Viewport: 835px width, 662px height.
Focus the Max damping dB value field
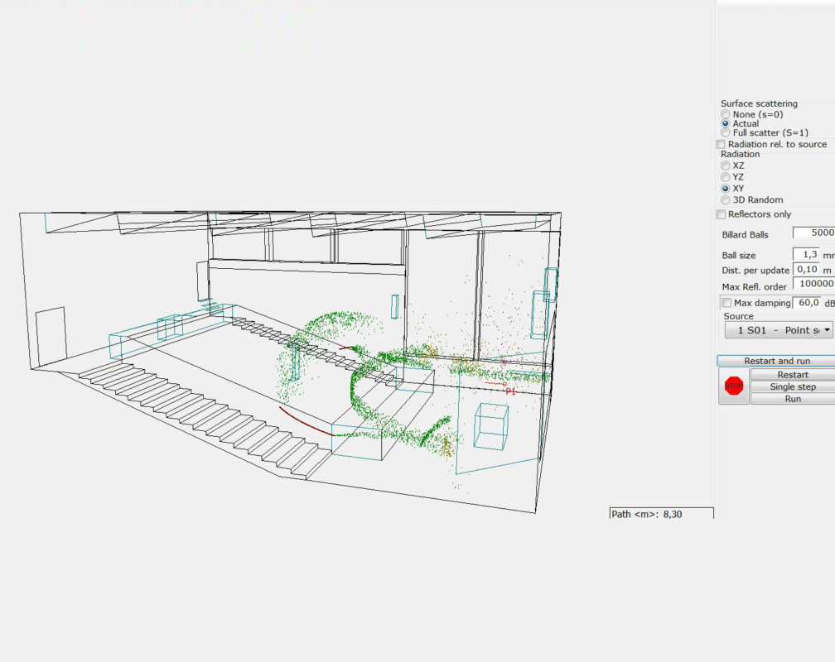click(808, 303)
